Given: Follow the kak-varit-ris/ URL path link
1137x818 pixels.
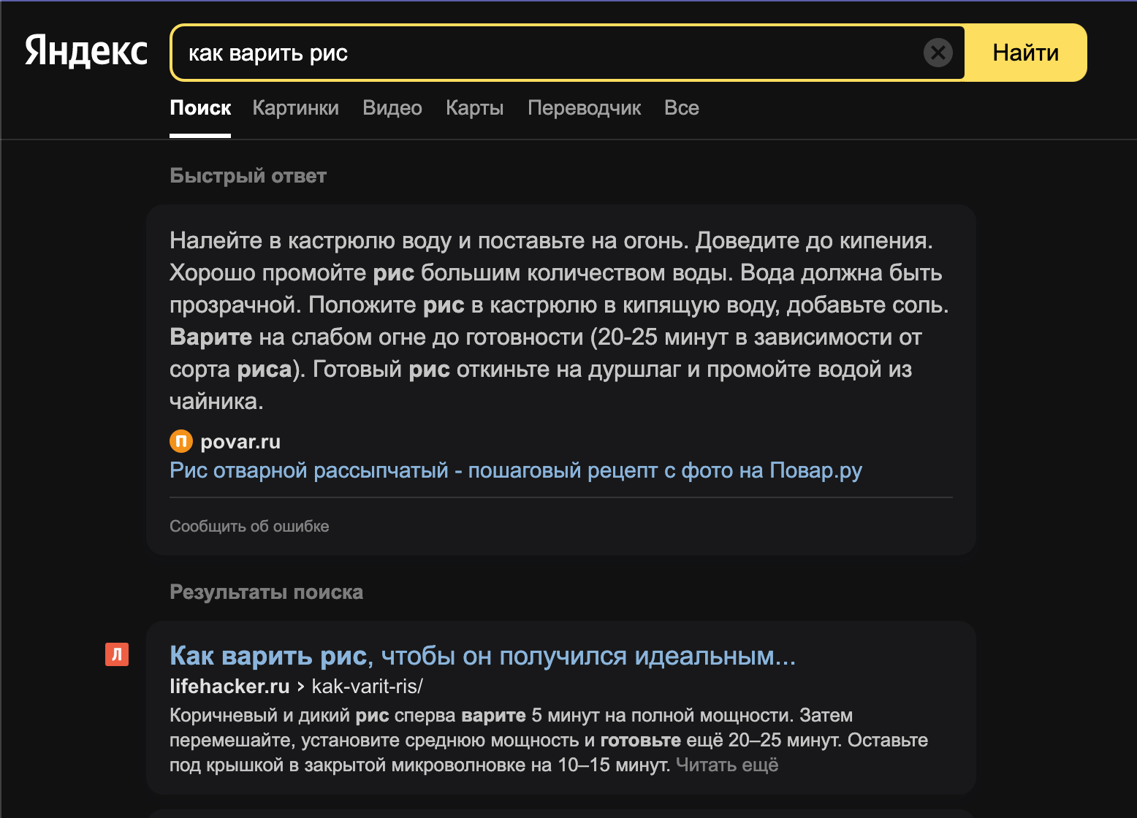Looking at the screenshot, I should [x=367, y=687].
